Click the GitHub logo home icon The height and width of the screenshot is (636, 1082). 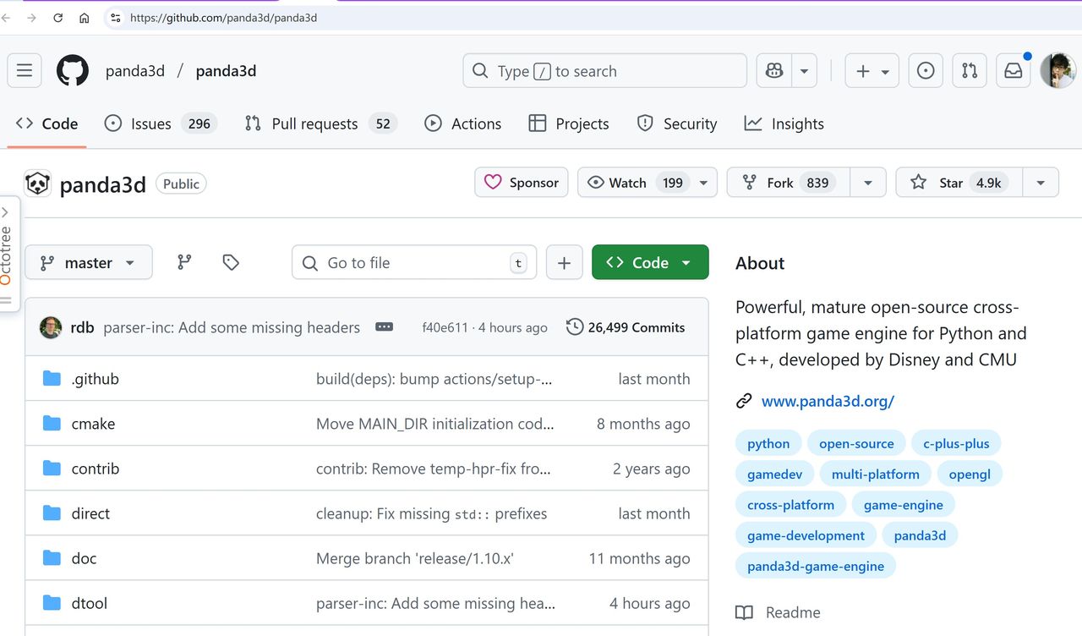73,71
